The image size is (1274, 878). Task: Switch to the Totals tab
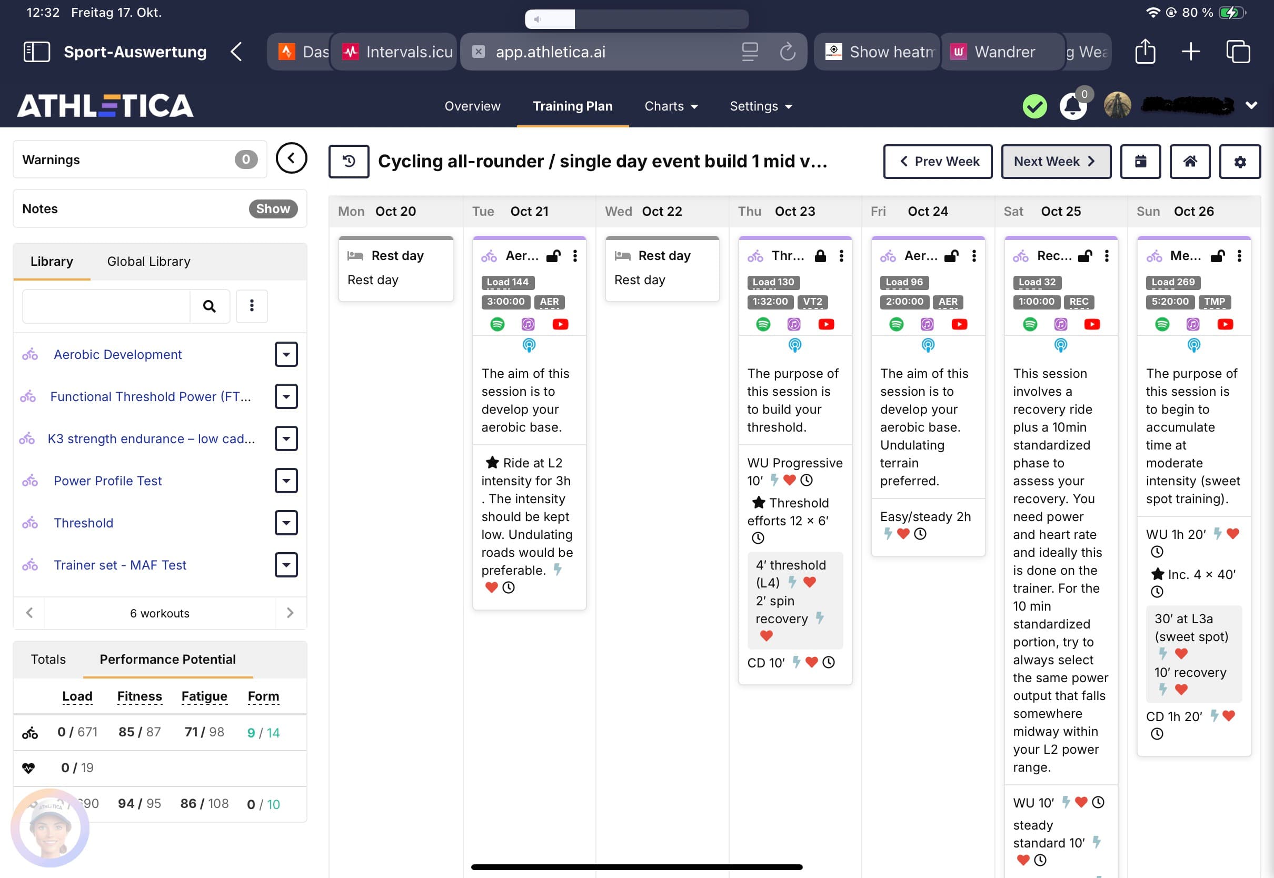click(48, 659)
